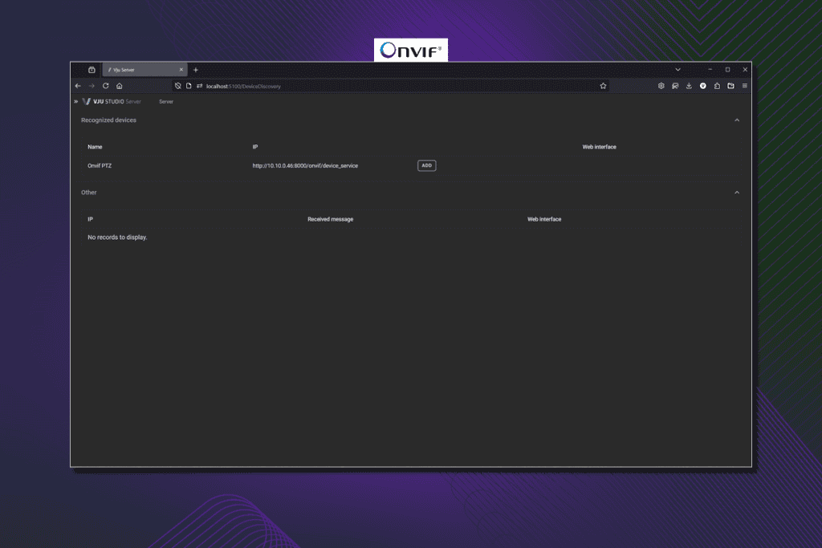Close the Vju Server tab
Image resolution: width=822 pixels, height=548 pixels.
point(181,70)
